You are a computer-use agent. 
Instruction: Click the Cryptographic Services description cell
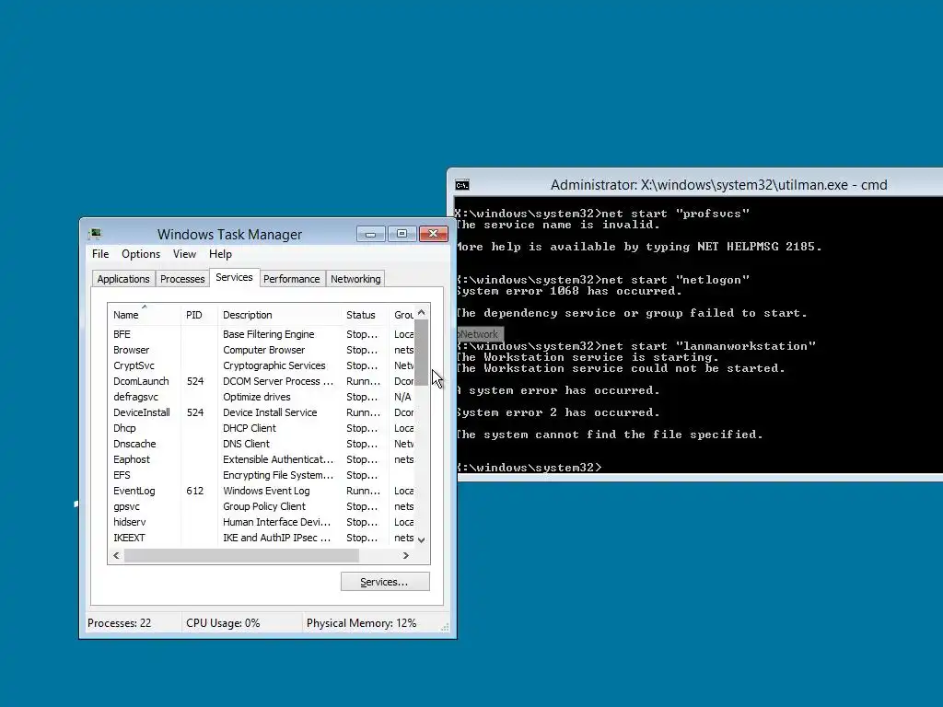[x=274, y=365]
